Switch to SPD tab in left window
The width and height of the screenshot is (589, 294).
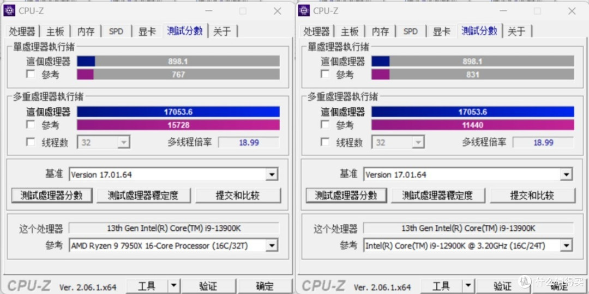(x=116, y=32)
